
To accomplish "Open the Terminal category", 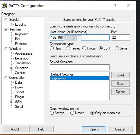I will [x=15, y=29].
